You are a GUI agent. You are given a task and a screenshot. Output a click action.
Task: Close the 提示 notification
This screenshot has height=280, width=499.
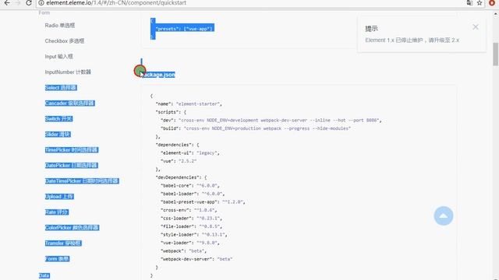coord(476,27)
